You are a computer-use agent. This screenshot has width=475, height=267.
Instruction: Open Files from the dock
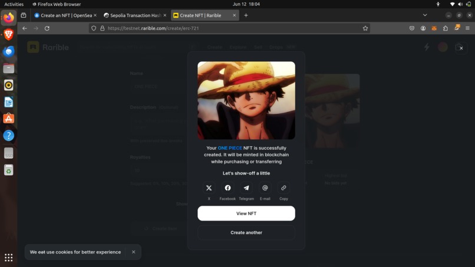click(8, 68)
